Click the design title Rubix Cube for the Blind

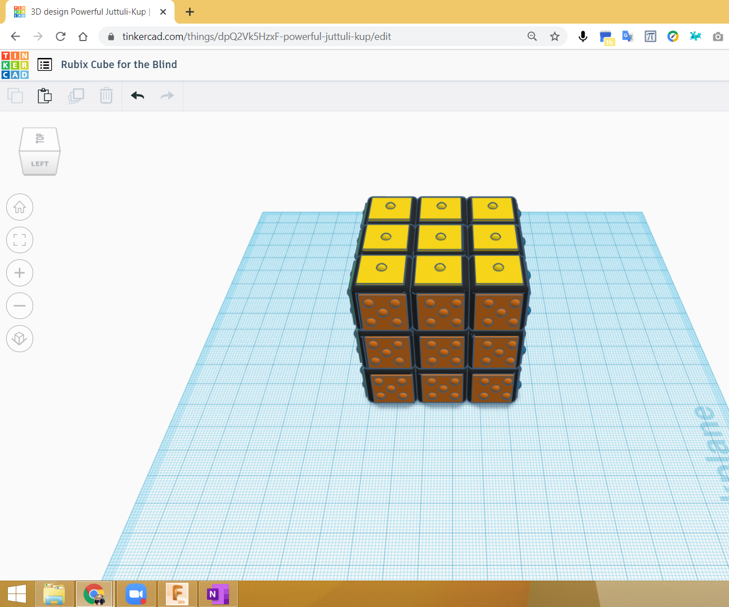coord(119,65)
